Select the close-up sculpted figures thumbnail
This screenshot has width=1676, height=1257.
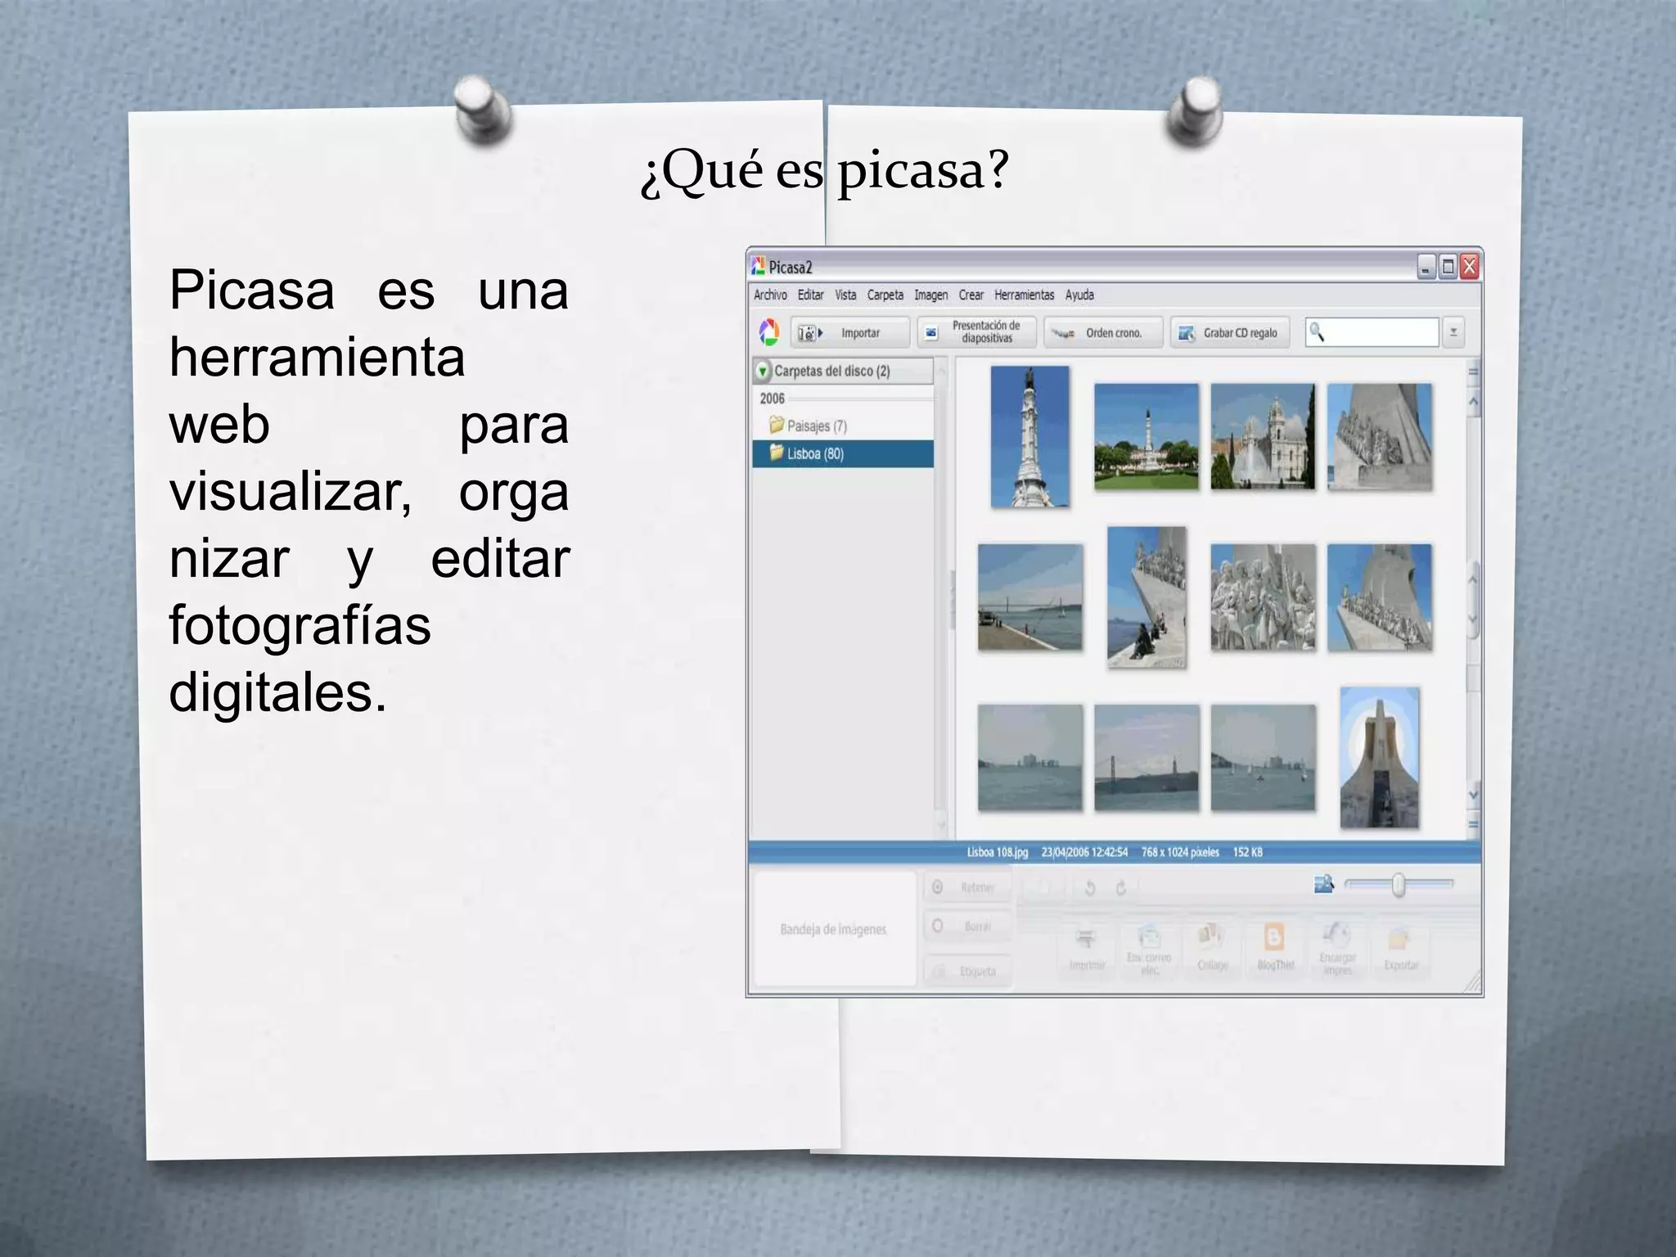[1263, 597]
